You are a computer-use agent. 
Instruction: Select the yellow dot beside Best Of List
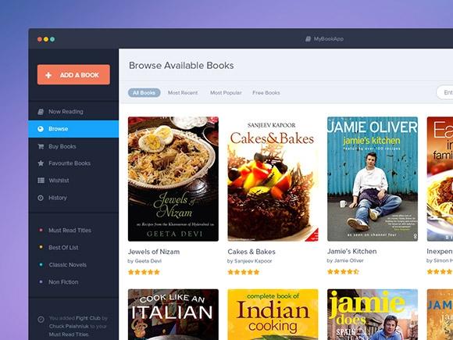[41, 247]
